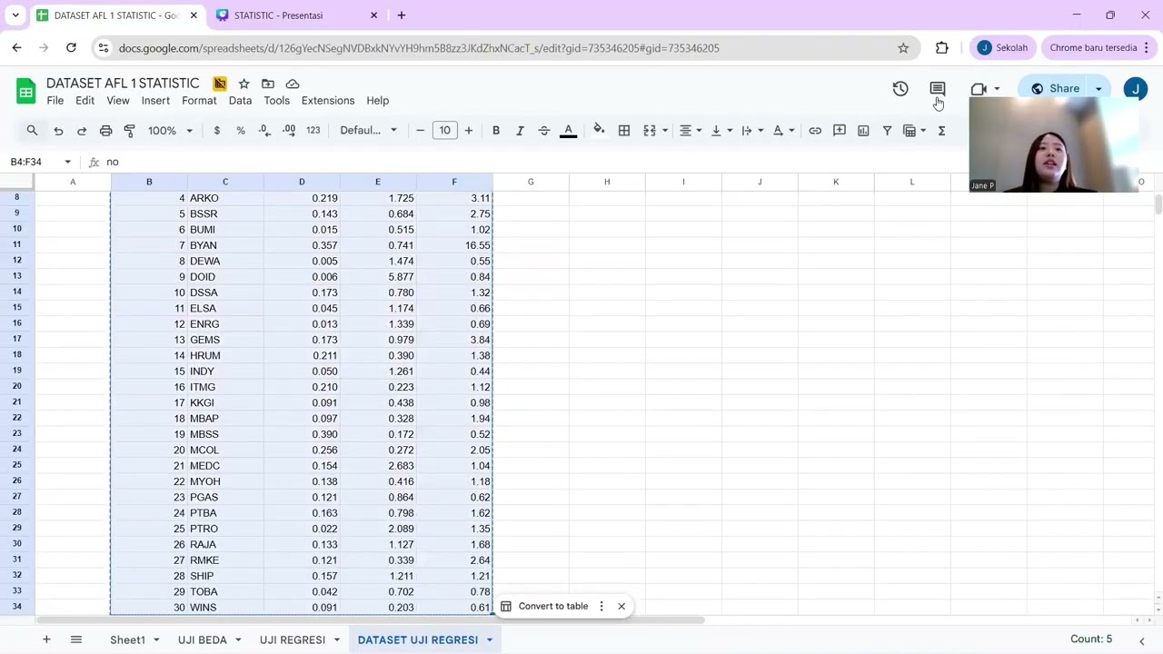Show all comments panel
The width and height of the screenshot is (1163, 654).
point(938,89)
